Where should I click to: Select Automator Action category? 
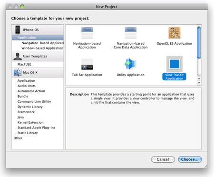[x=38, y=91]
